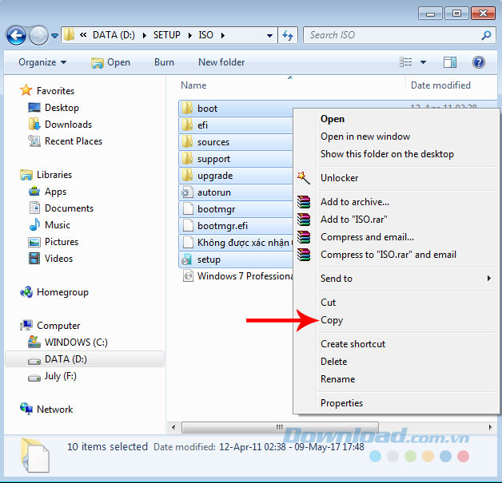Choose Cut from context menu
The width and height of the screenshot is (502, 483).
click(x=329, y=303)
